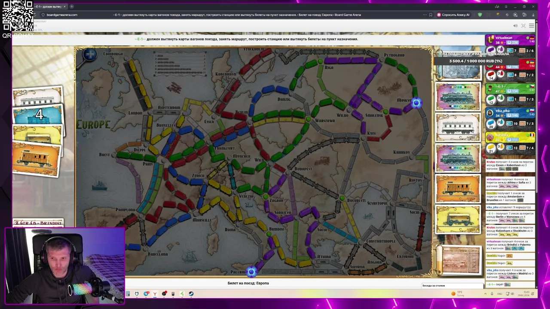Select white train card in hand
Screen dimensions: 550x309
(x=37, y=97)
